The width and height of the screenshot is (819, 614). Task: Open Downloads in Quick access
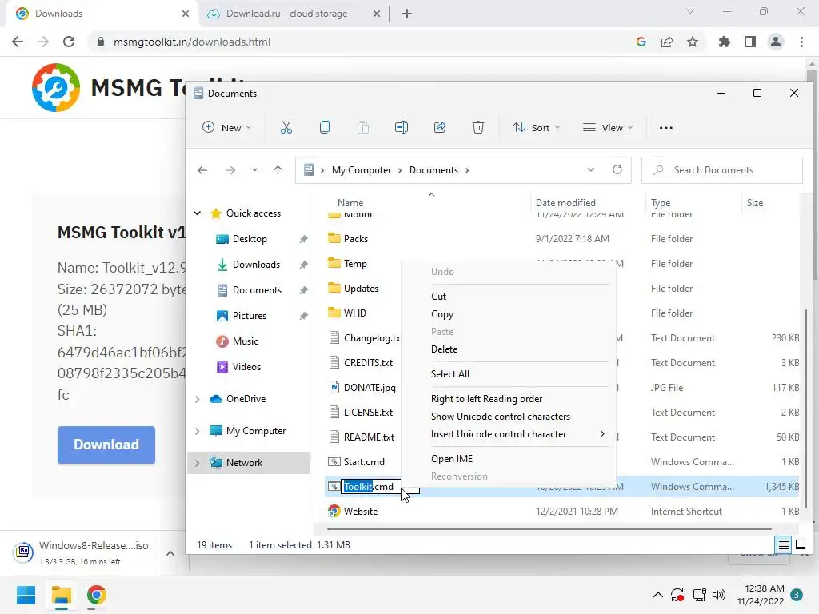click(256, 264)
